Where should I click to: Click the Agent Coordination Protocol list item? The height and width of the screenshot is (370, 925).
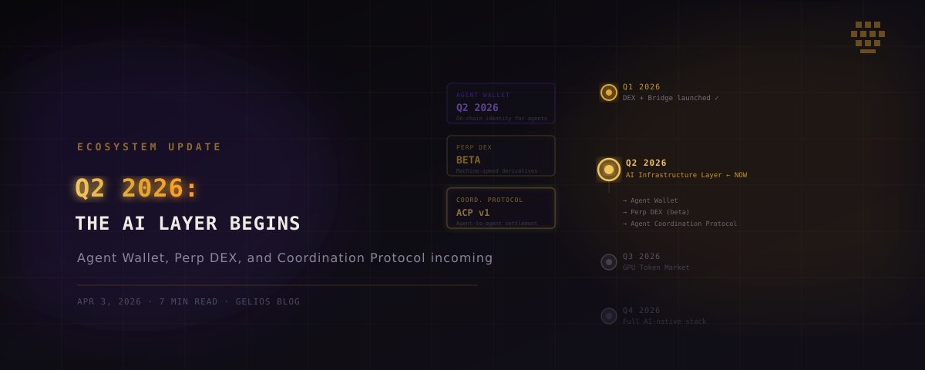(680, 224)
